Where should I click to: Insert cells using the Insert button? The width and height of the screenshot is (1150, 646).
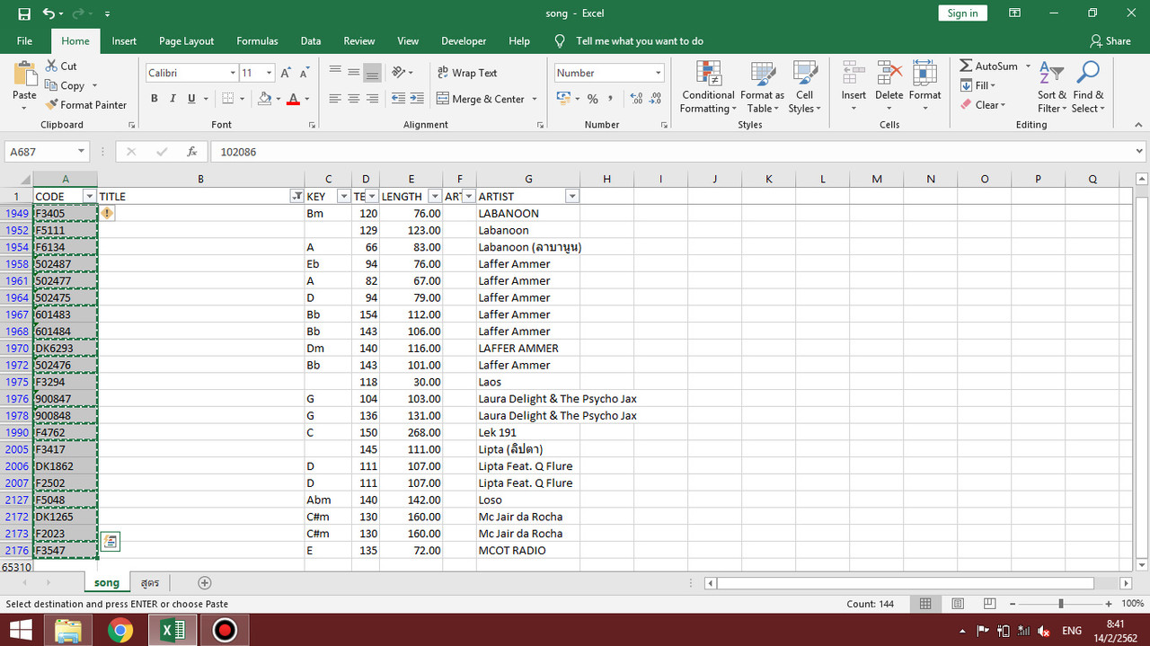pyautogui.click(x=854, y=87)
